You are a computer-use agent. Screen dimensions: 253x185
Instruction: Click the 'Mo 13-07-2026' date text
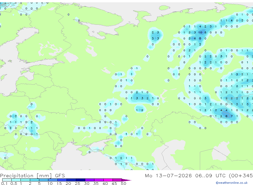point(168,175)
